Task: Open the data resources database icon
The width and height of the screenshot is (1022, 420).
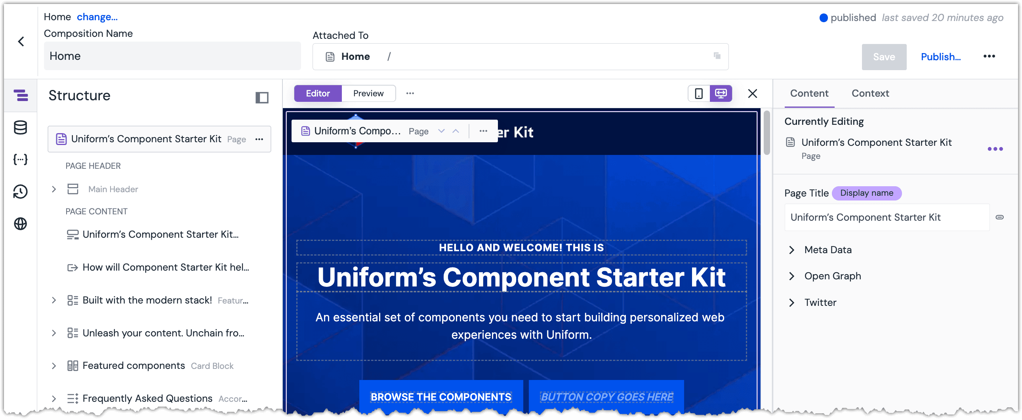Action: (x=20, y=128)
